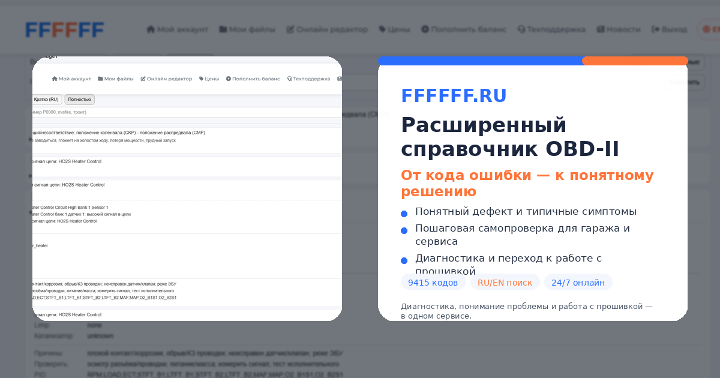The image size is (720, 378).
Task: Click the FFFFFF.RU title link
Action: pyautogui.click(x=454, y=96)
